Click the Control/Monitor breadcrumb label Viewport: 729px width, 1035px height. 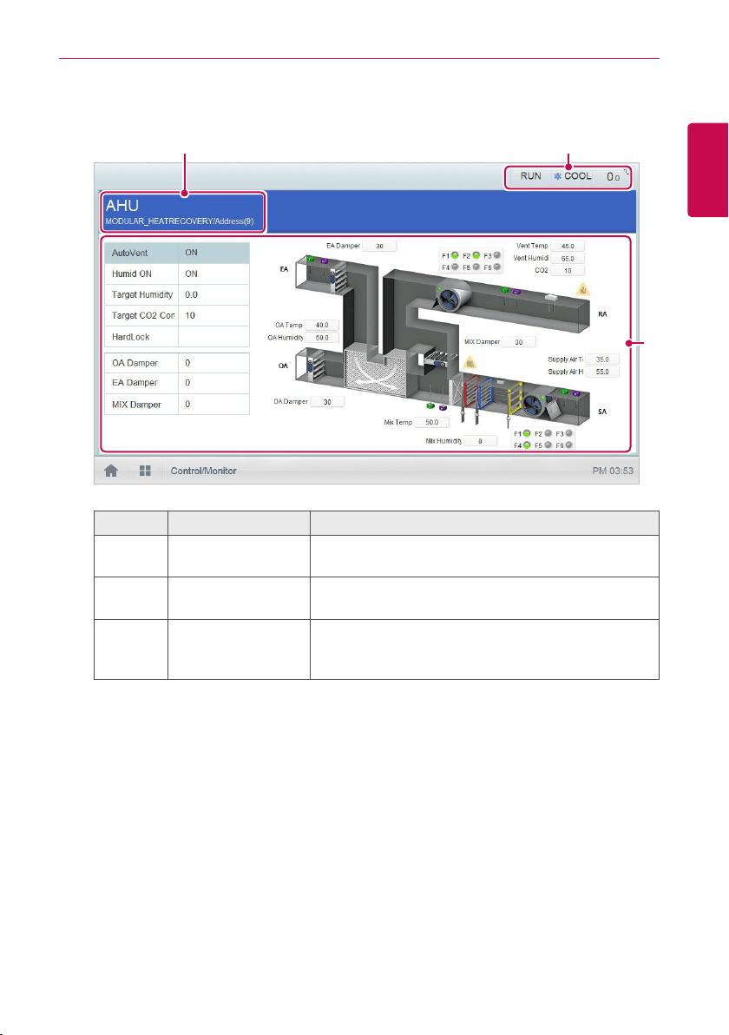[203, 471]
